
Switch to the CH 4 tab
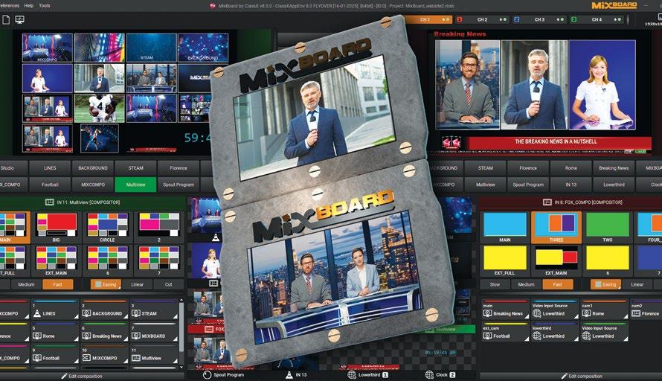coord(596,19)
